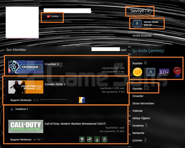The width and height of the screenshot is (185, 148).
Task: Click the thumbs-up İnceleme icon
Action: tap(12, 109)
